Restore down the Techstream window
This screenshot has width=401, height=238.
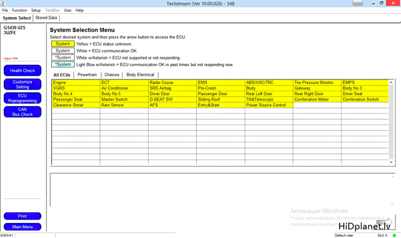(381, 3)
